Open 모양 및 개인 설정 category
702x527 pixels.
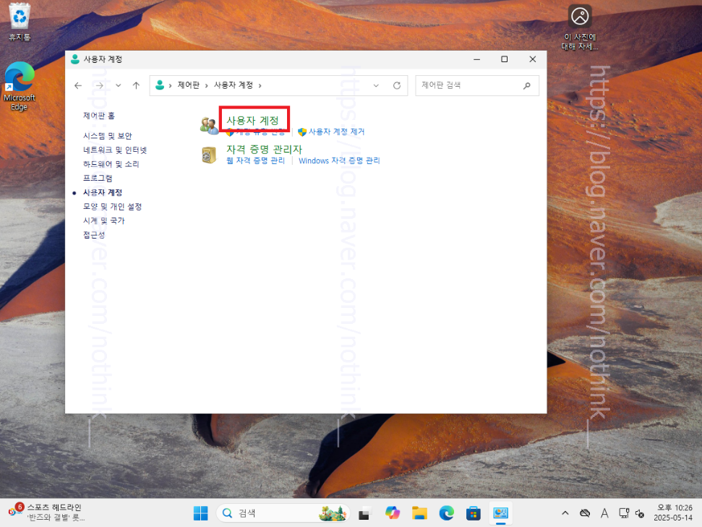[112, 207]
